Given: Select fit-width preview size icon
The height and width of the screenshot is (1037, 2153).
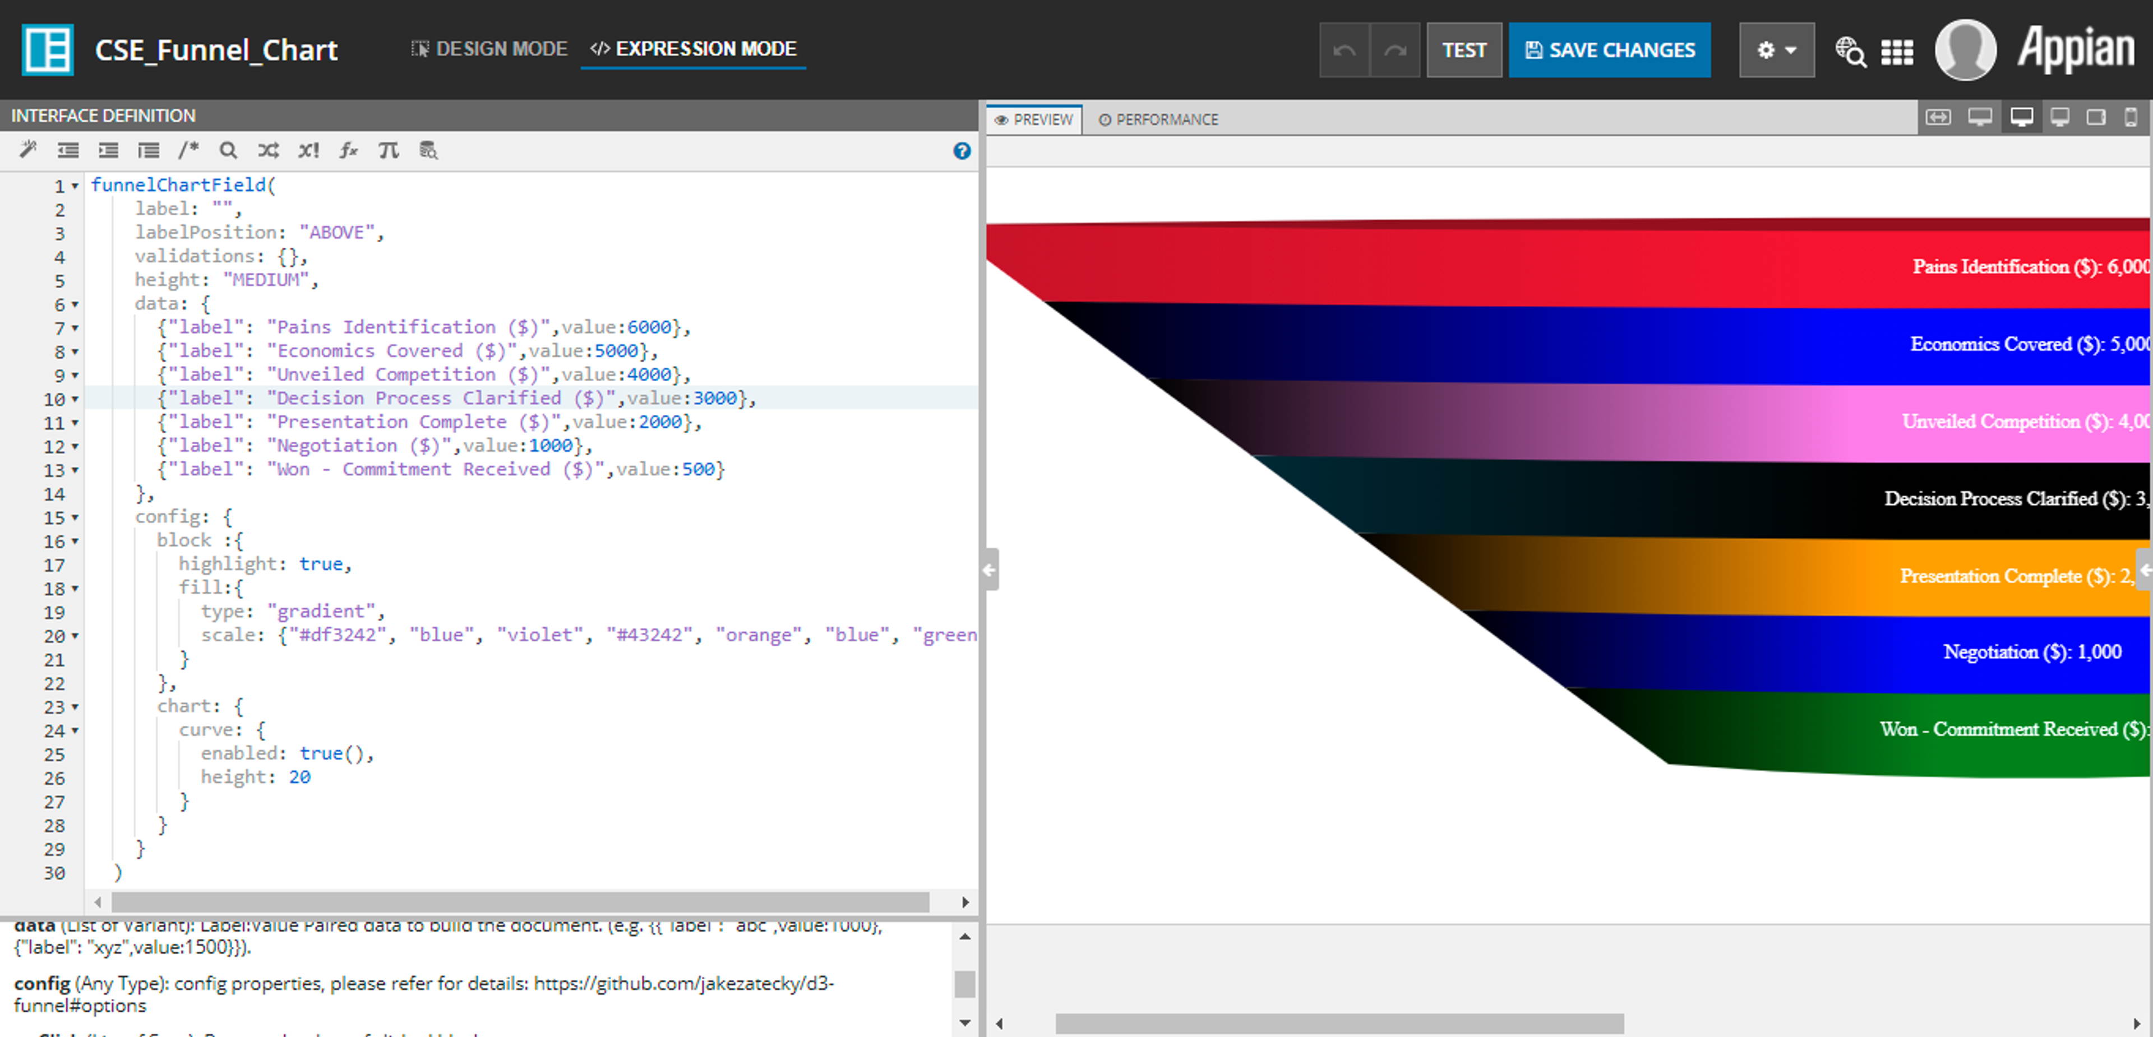Looking at the screenshot, I should point(1938,118).
